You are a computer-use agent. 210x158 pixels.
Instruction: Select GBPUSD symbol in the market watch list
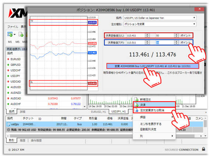click(15, 65)
